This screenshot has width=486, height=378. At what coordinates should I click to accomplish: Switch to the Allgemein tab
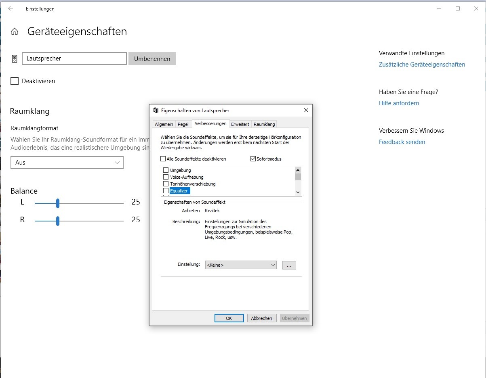[164, 124]
